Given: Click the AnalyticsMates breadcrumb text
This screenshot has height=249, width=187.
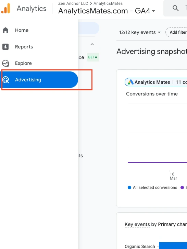Looking at the screenshot, I should [108, 3].
